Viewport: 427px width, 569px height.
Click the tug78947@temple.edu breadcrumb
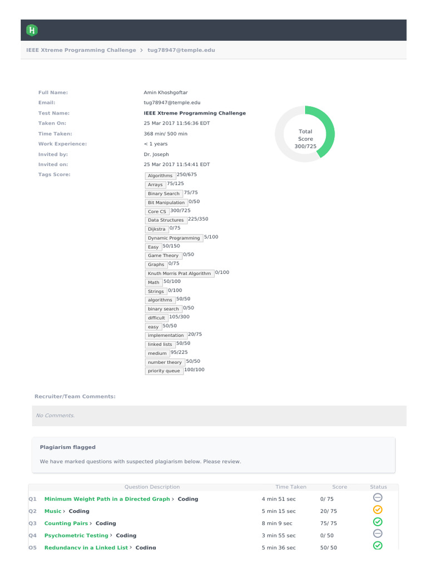[x=181, y=50]
